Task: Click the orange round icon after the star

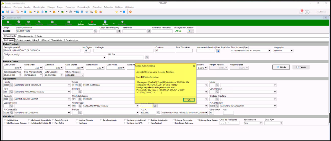Action: click(130, 12)
